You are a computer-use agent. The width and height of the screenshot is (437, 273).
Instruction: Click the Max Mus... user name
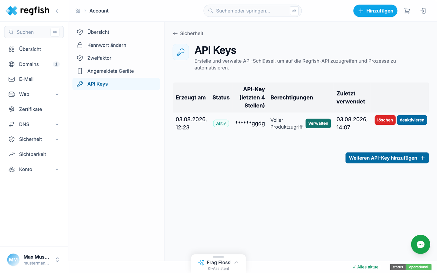coord(36,257)
